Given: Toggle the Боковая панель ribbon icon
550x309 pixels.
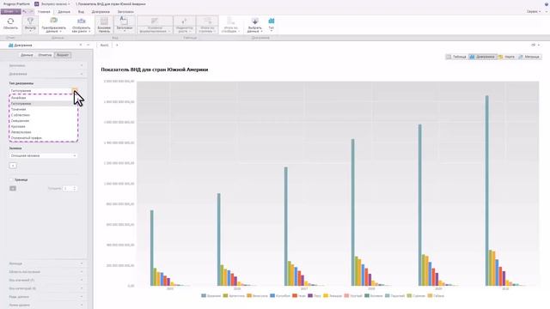Looking at the screenshot, I should point(104,21).
